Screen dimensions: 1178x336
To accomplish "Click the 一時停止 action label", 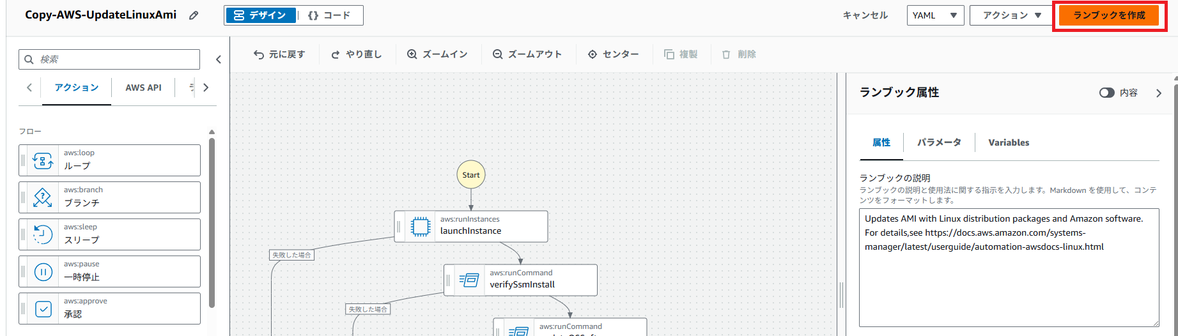I will (x=82, y=277).
